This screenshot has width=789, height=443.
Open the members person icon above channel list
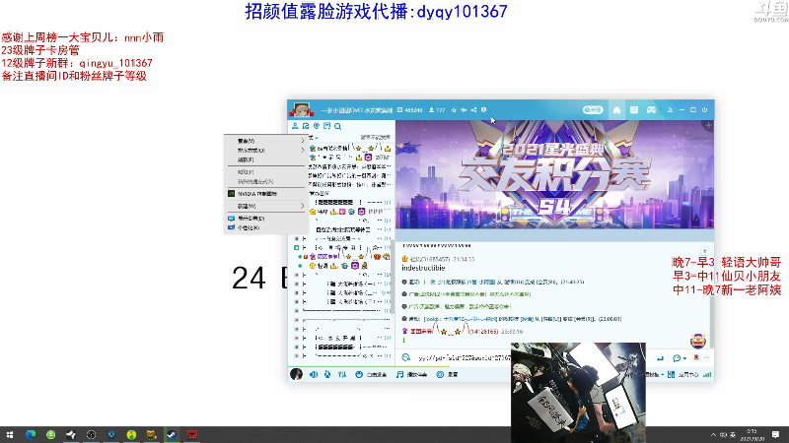coord(295,126)
